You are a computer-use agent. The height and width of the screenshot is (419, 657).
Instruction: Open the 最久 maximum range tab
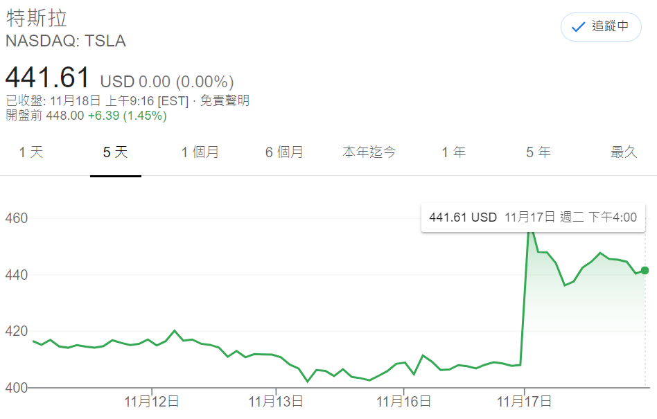pos(624,152)
